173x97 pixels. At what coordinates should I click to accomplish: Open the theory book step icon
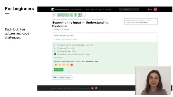tap(59, 15)
